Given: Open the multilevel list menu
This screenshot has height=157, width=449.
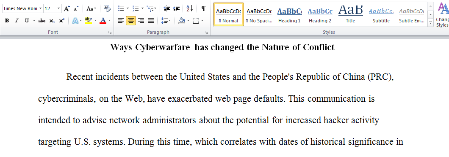Looking at the screenshot, I should point(151,8).
